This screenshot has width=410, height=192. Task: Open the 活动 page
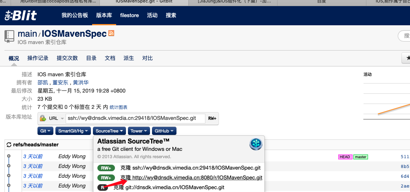(152, 15)
